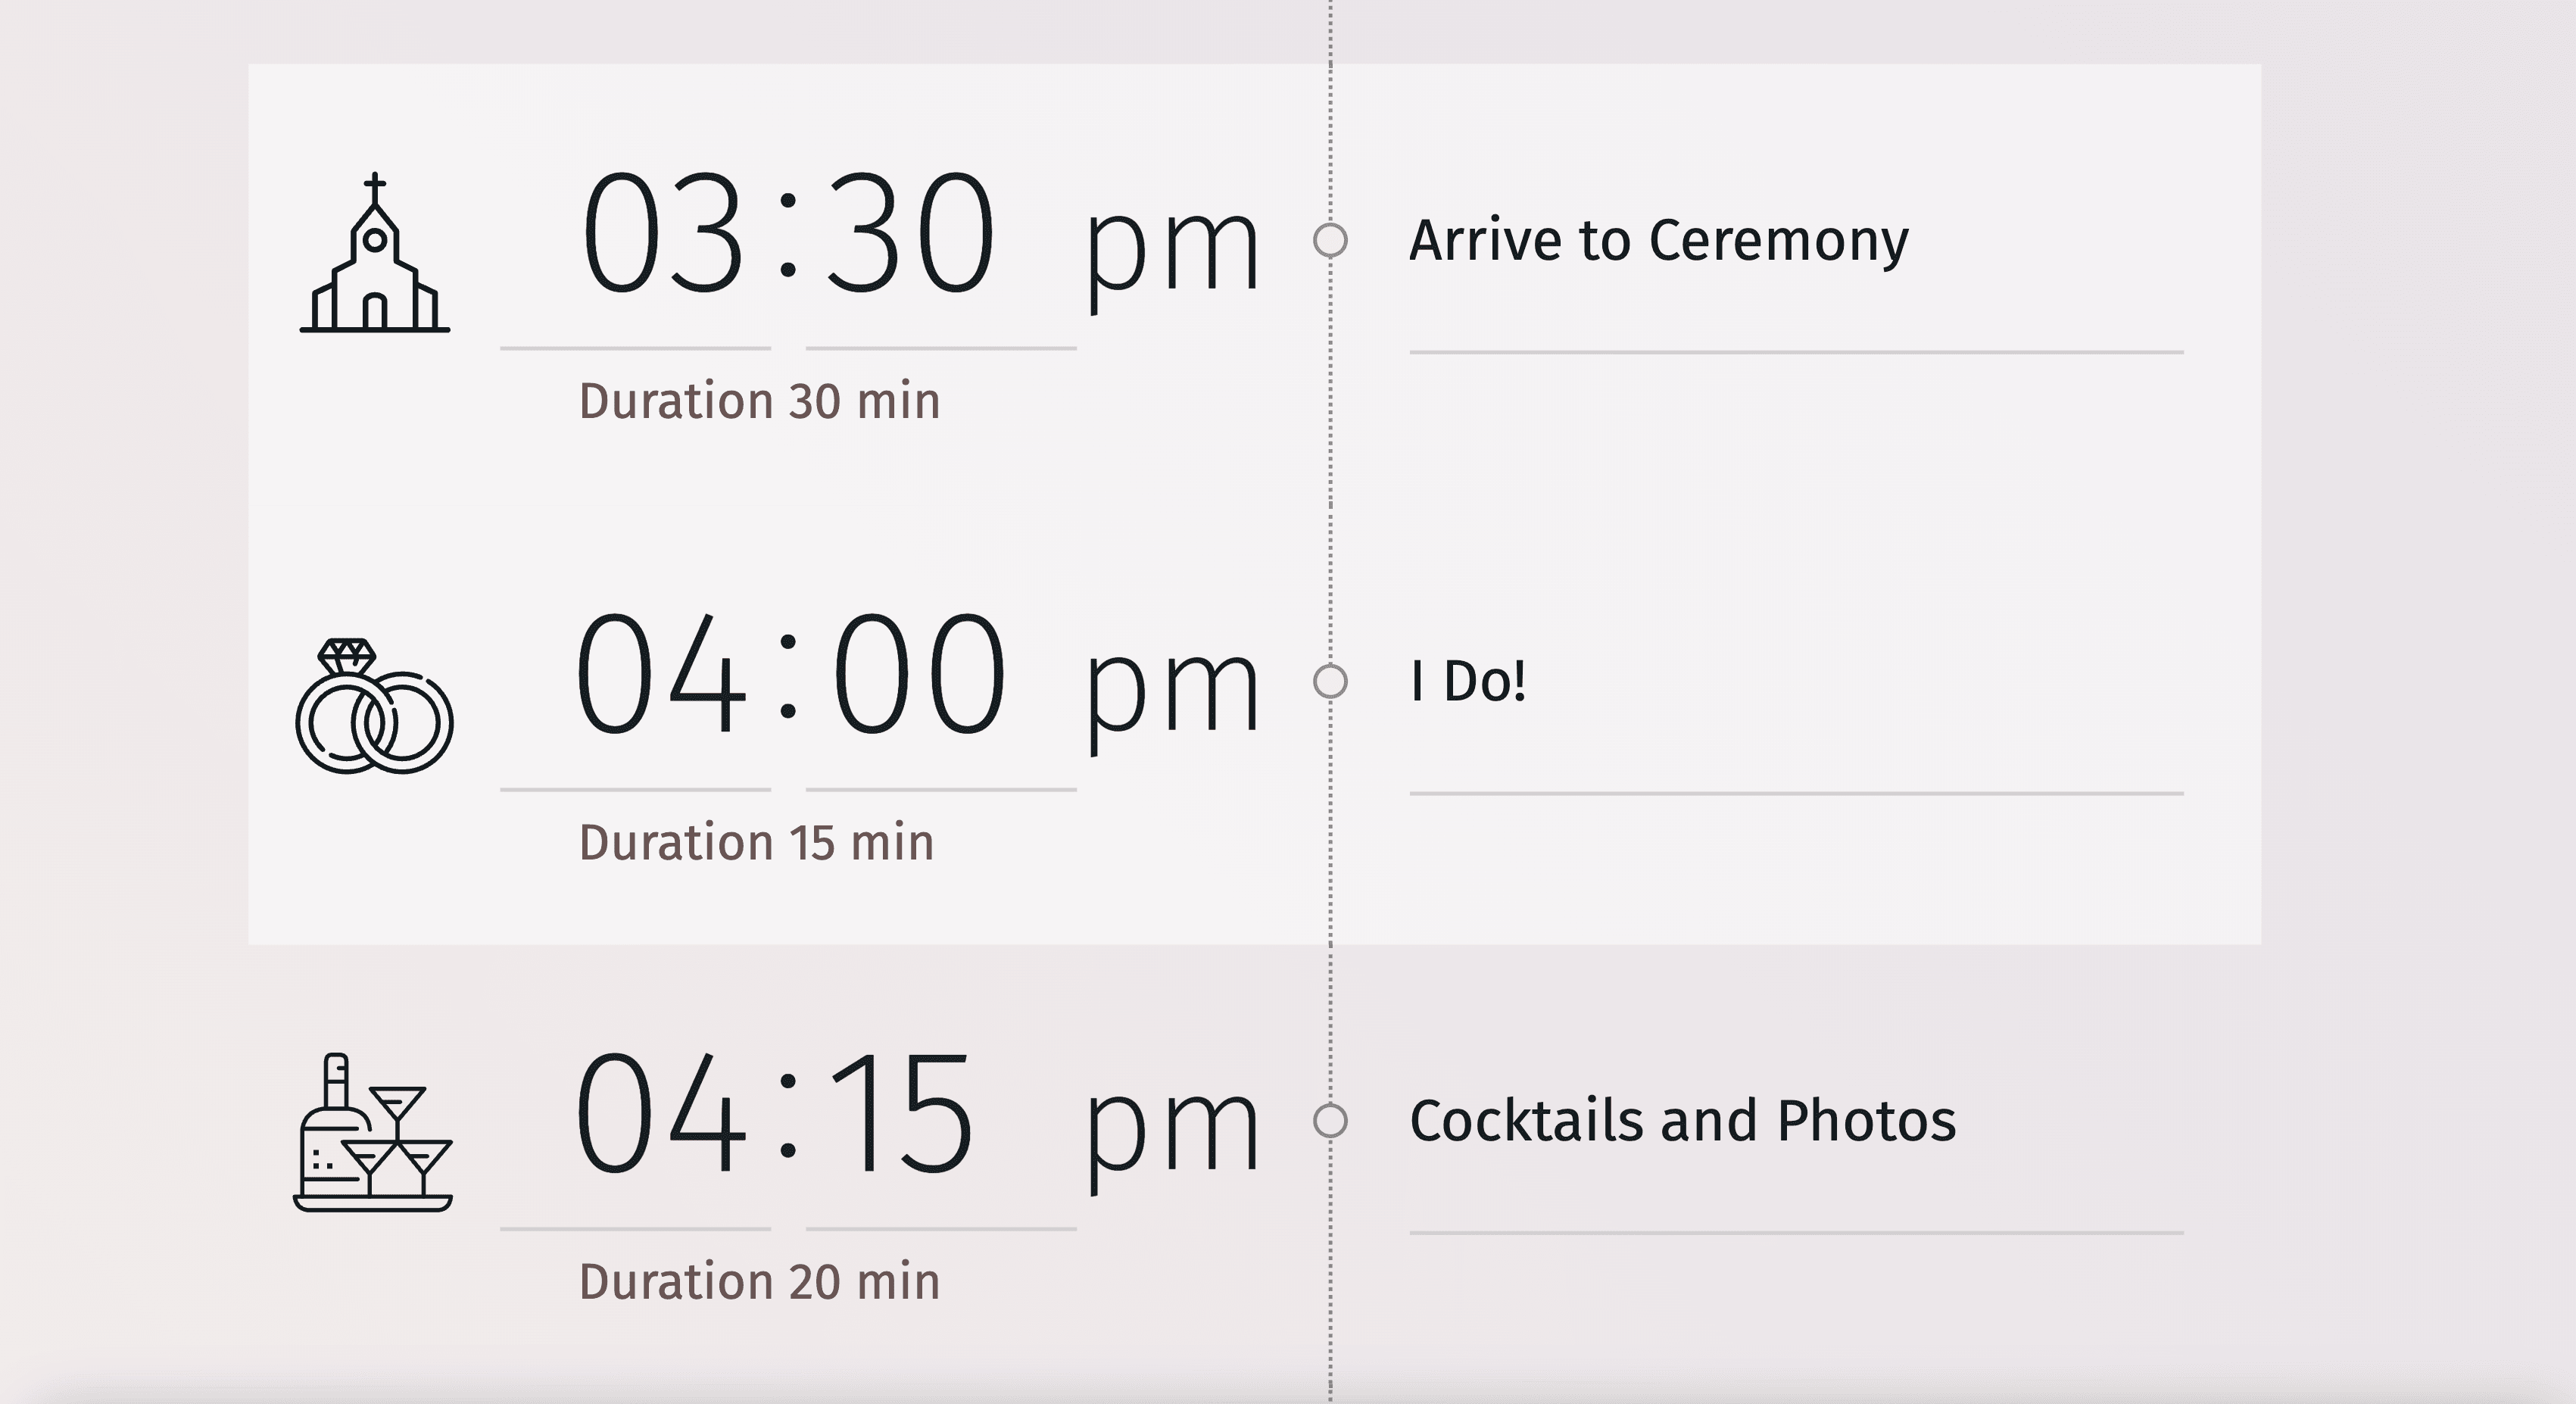
Task: Click the 00 minutes field
Action: (x=918, y=676)
